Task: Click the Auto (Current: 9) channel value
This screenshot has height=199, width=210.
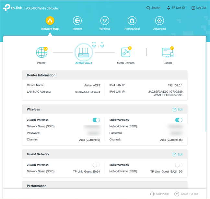Action: click(x=89, y=140)
